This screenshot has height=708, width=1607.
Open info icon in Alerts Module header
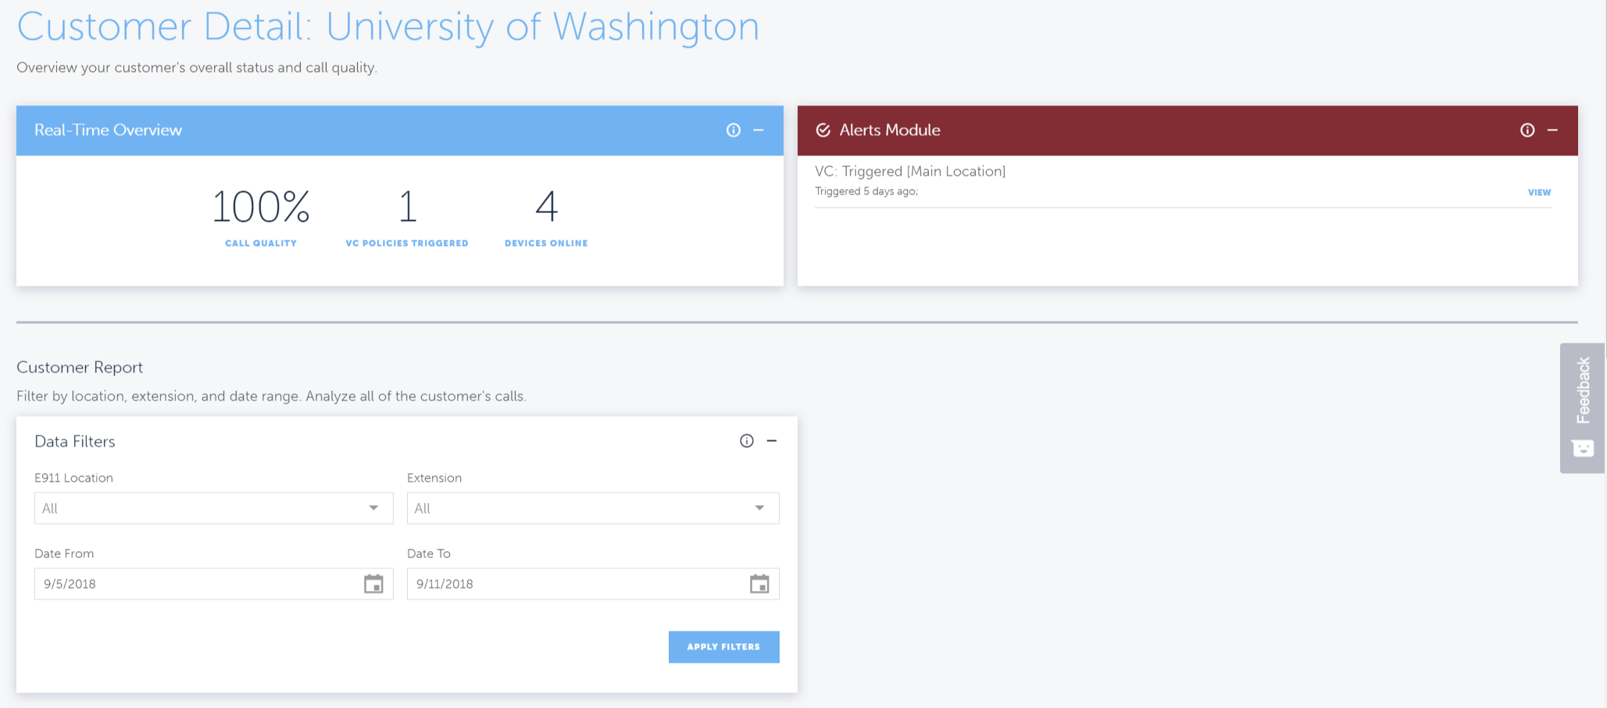[1527, 130]
